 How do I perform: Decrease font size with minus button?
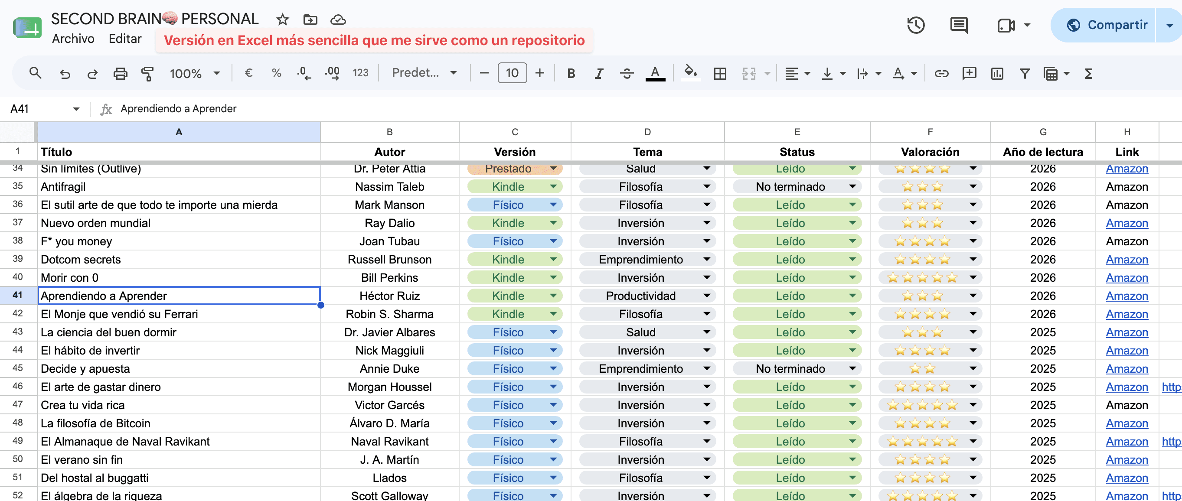click(483, 73)
